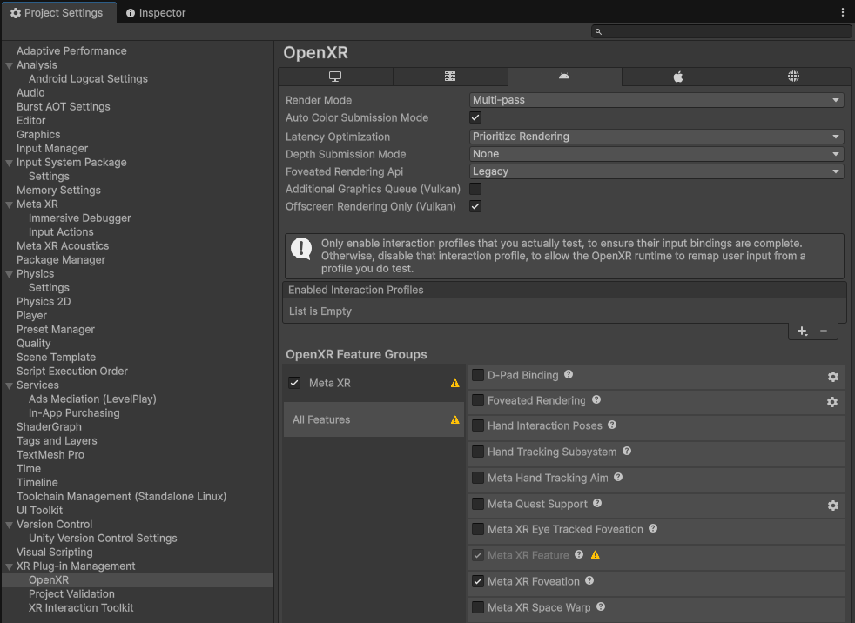Screen dimensions: 855x623
Task: Open XR Interaction Toolkit settings
Action: tap(81, 607)
